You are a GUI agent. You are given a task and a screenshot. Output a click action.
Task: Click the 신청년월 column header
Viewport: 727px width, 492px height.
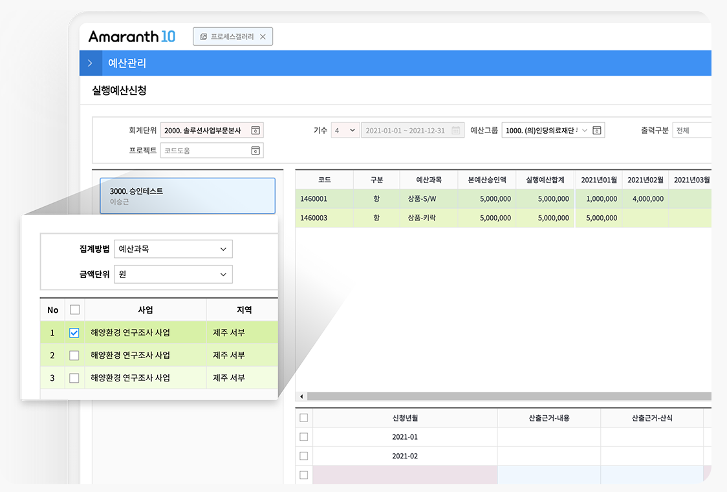pyautogui.click(x=406, y=418)
